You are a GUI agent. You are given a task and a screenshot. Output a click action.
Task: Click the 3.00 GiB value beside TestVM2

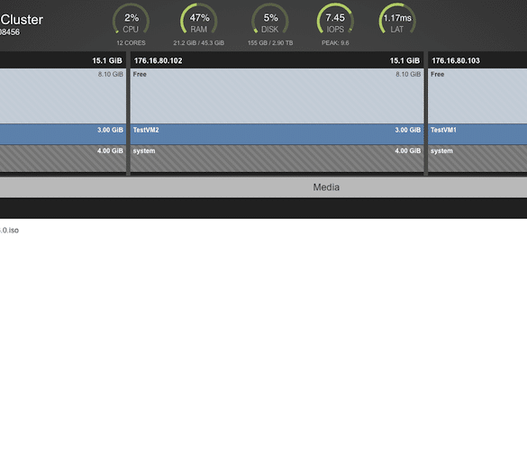[408, 130]
